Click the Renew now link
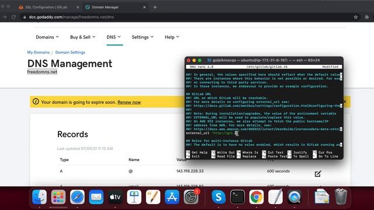This screenshot has height=210, width=374. click(x=129, y=102)
